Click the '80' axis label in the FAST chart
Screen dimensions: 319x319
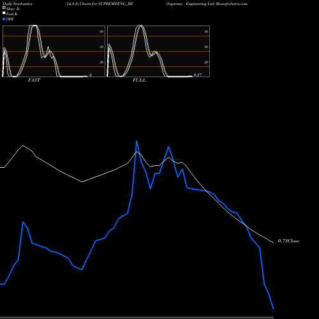click(101, 31)
